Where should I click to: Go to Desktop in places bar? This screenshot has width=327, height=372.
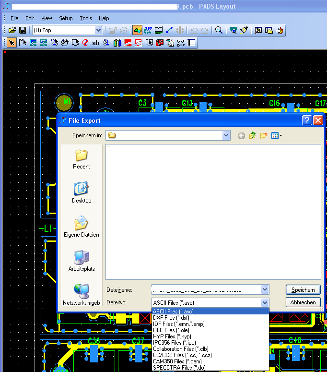[82, 192]
